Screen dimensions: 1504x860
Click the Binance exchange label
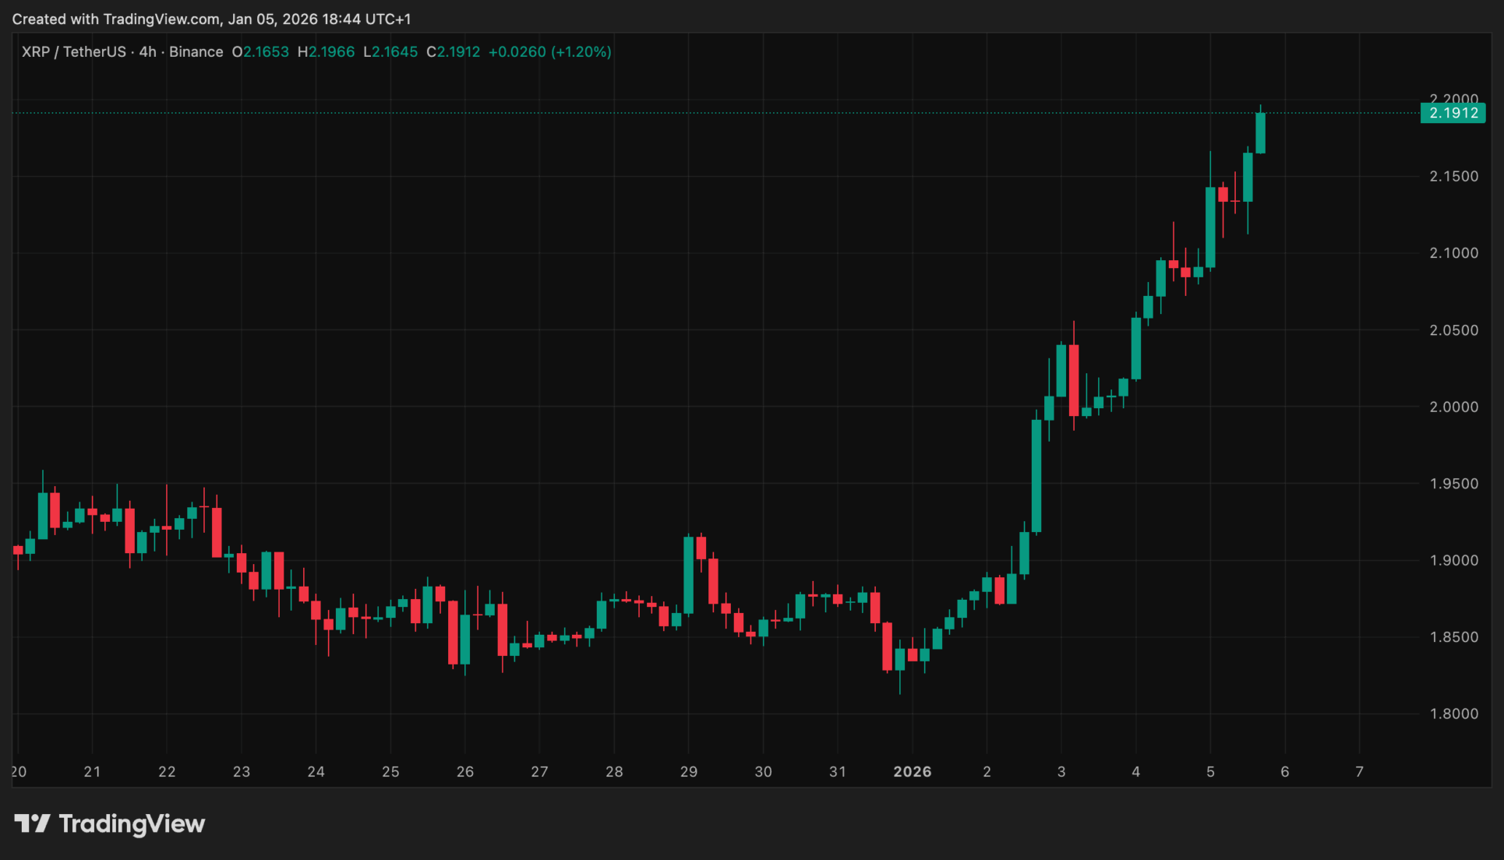[196, 52]
